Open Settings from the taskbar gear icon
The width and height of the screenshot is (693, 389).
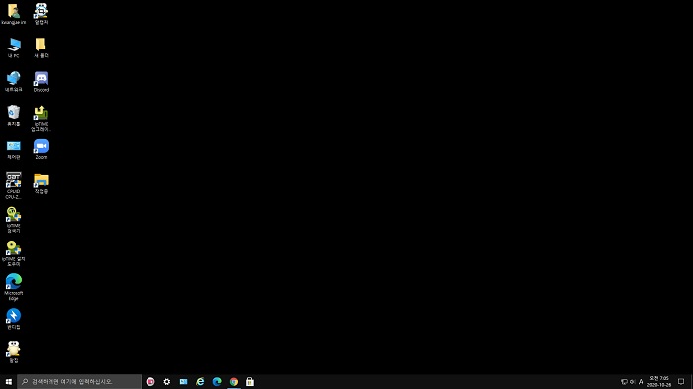click(x=167, y=381)
